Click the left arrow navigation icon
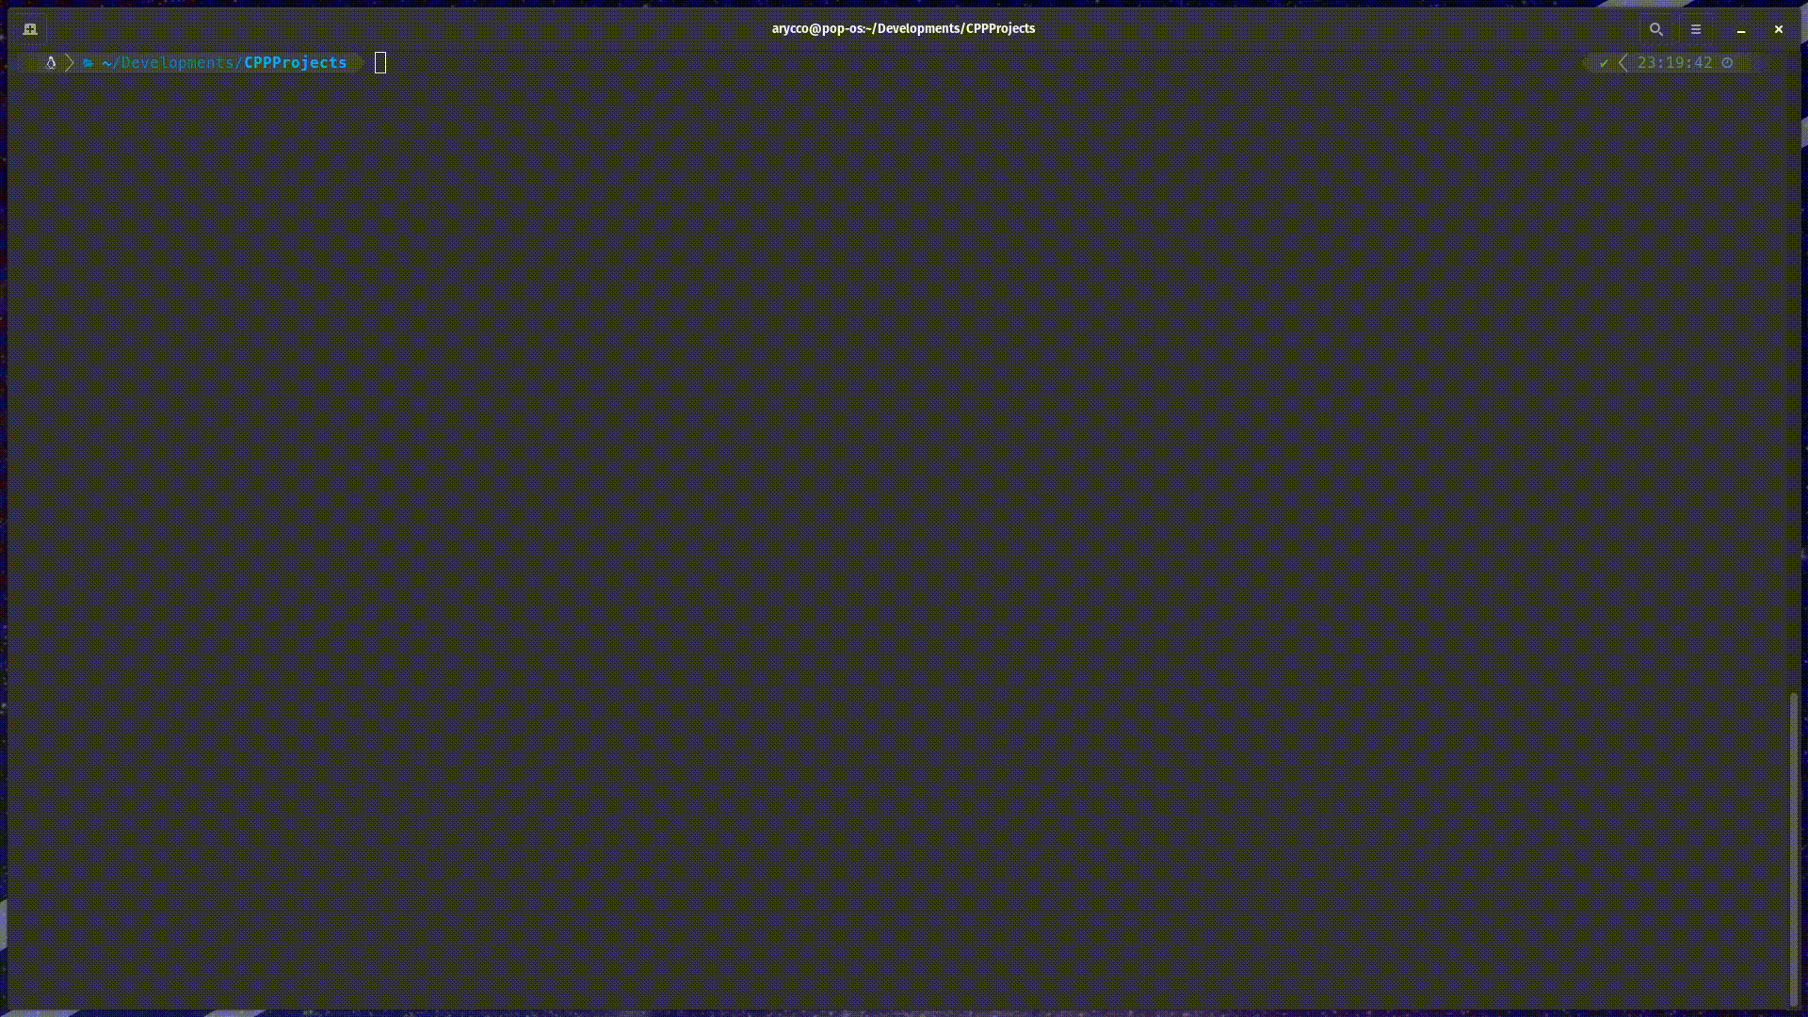This screenshot has height=1017, width=1808. click(x=1623, y=62)
